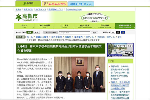This screenshot has width=150, height=100.
Task: Set text size to 拡大
Action: click(36, 32)
